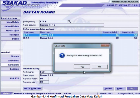Click the EDIT button
140x98 pixels.
(x=132, y=88)
